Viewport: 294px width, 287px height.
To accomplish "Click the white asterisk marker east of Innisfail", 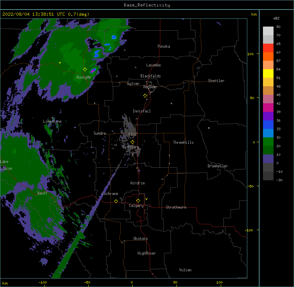I will (171, 103).
